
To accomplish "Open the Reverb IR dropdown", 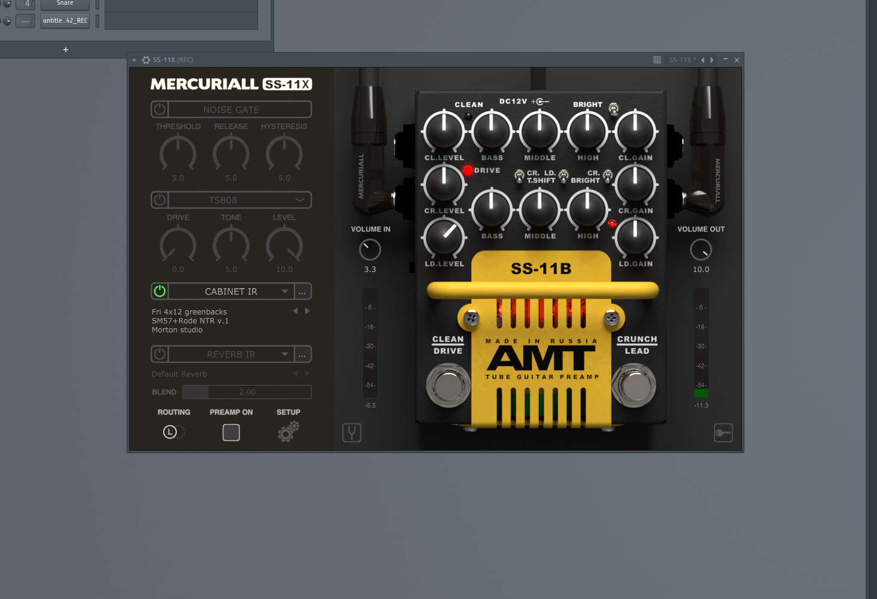I will point(284,354).
